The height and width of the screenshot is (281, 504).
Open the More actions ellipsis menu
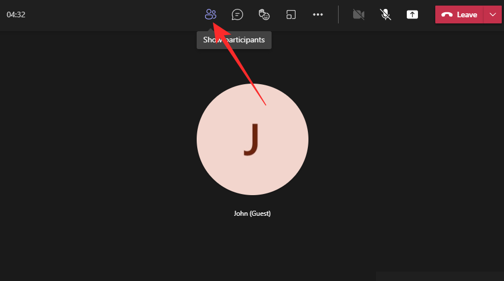(x=318, y=14)
